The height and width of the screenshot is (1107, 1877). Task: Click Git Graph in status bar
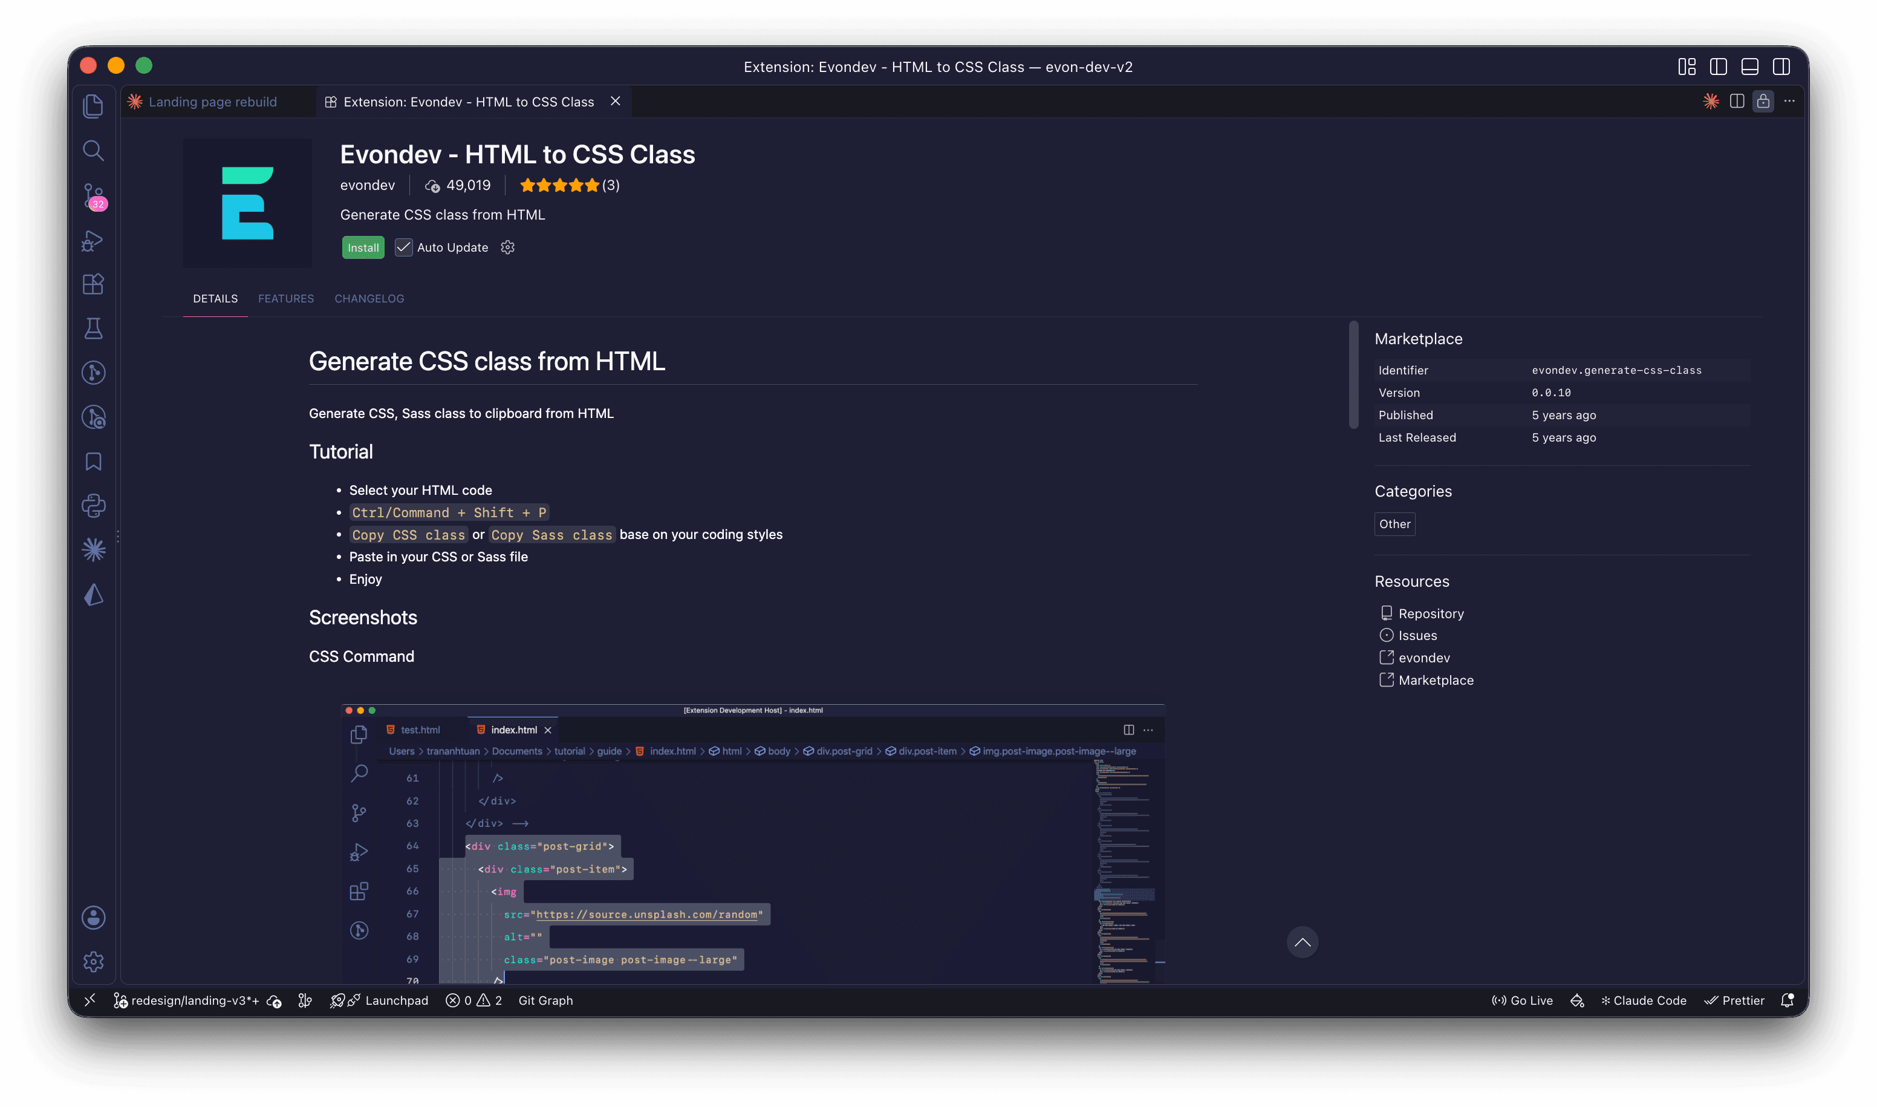click(546, 1001)
